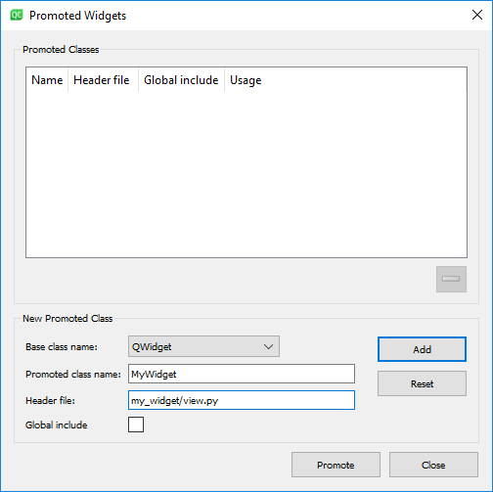
Task: Click the chevron arrow beside QWidget
Action: point(268,347)
